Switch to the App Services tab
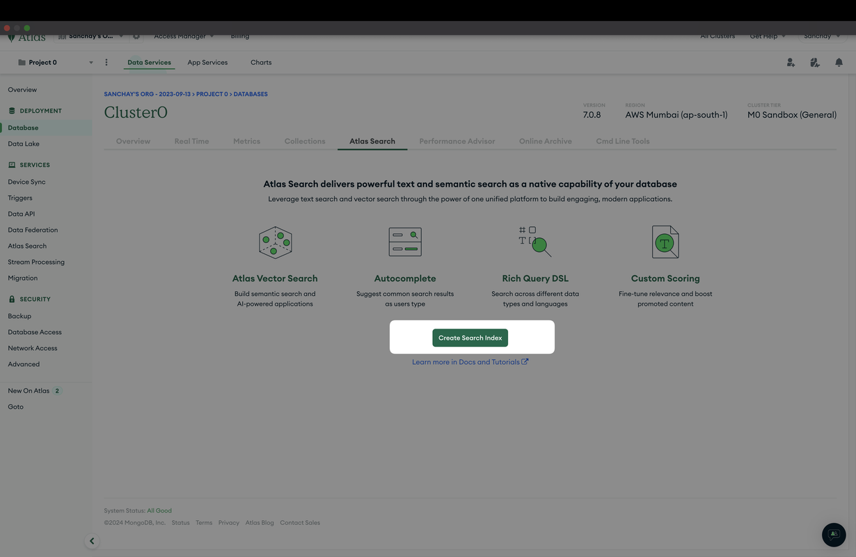The height and width of the screenshot is (557, 856). pos(207,63)
